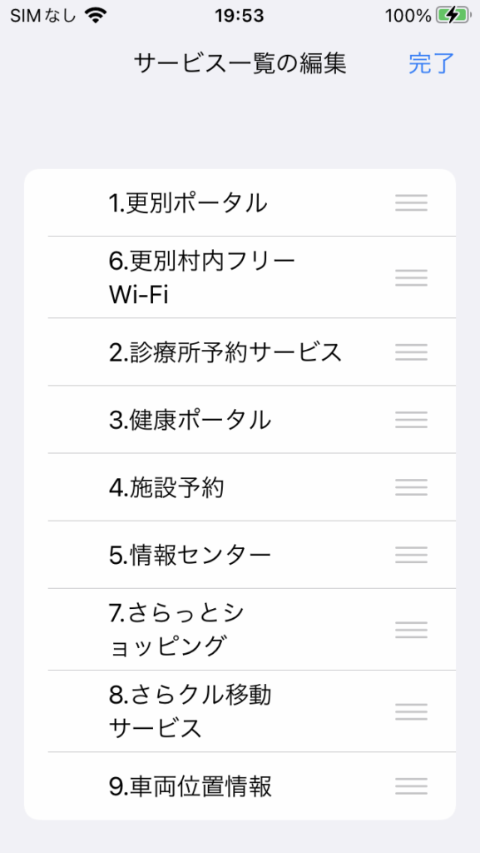This screenshot has height=853, width=480.
Task: Tap the reorder handle for 1.更別ポータル
Action: click(x=411, y=203)
